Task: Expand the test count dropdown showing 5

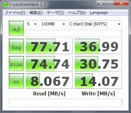Action: click(x=32, y=24)
